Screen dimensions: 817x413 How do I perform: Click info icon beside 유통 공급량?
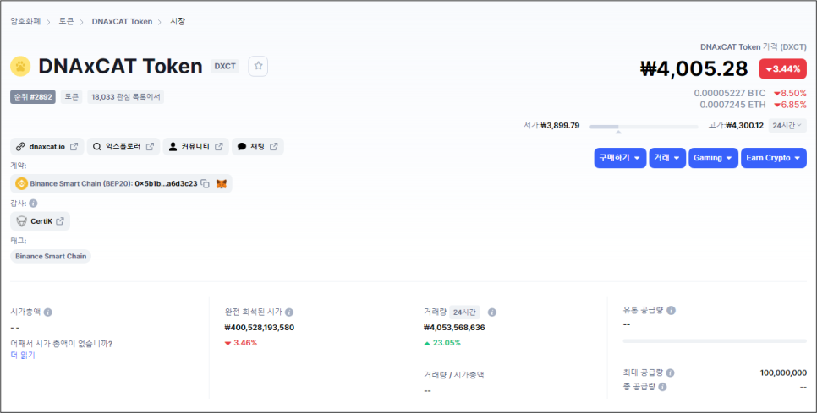click(x=672, y=310)
